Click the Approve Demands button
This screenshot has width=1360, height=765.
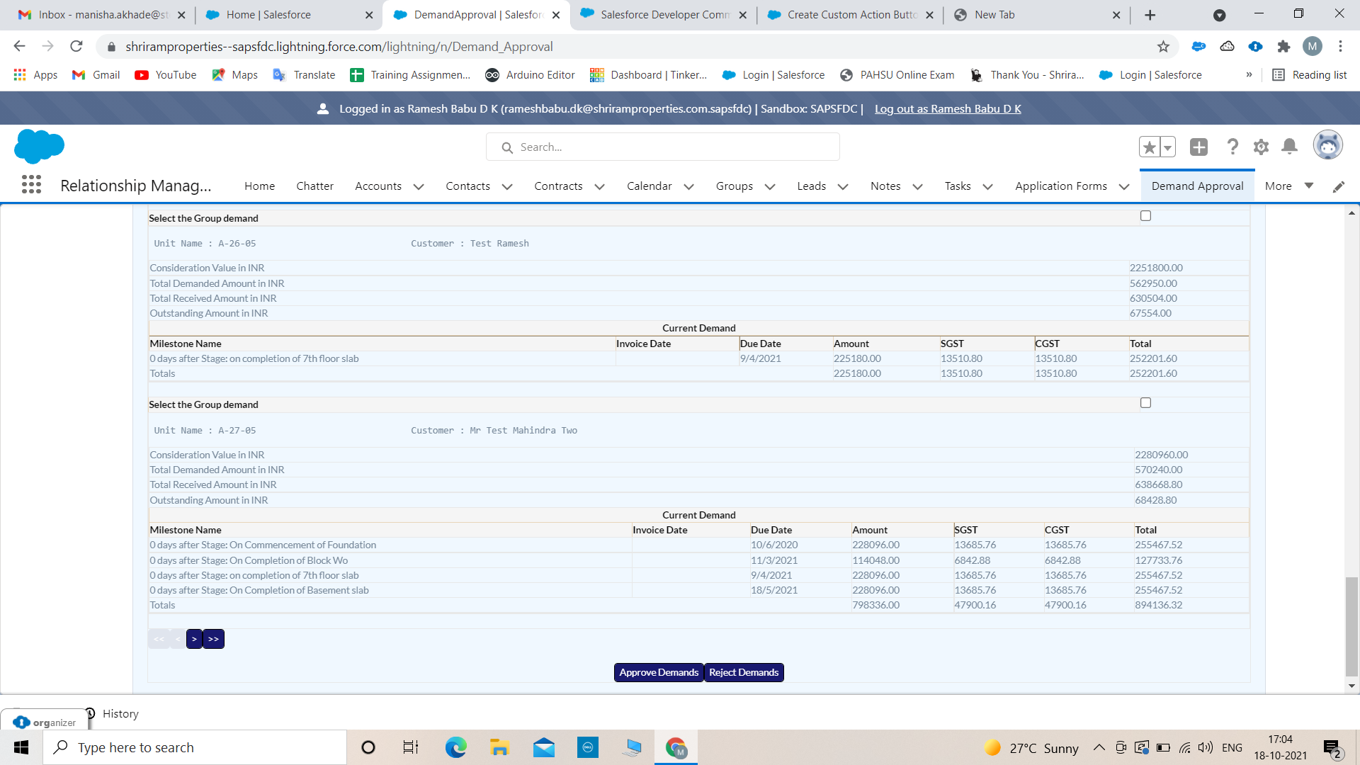658,672
